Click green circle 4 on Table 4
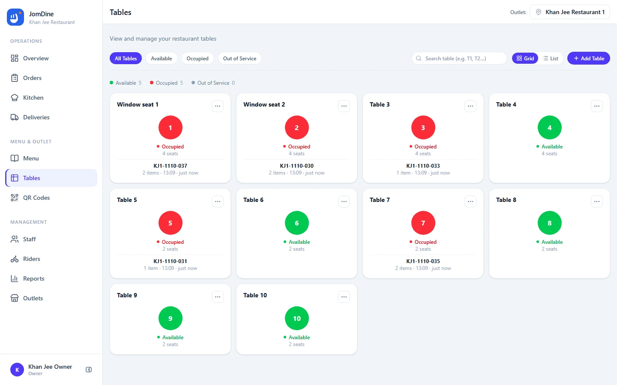617x385 pixels. tap(550, 127)
